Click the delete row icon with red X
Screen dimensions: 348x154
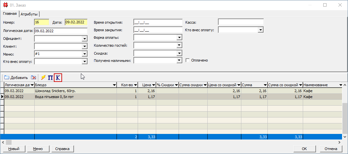tap(34, 78)
